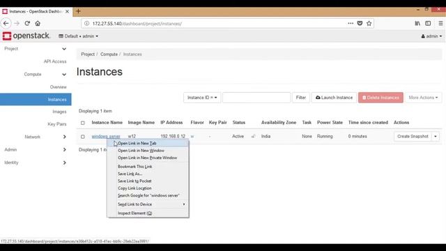Click the OpenStack logo
This screenshot has width=446, height=251.
(26, 36)
